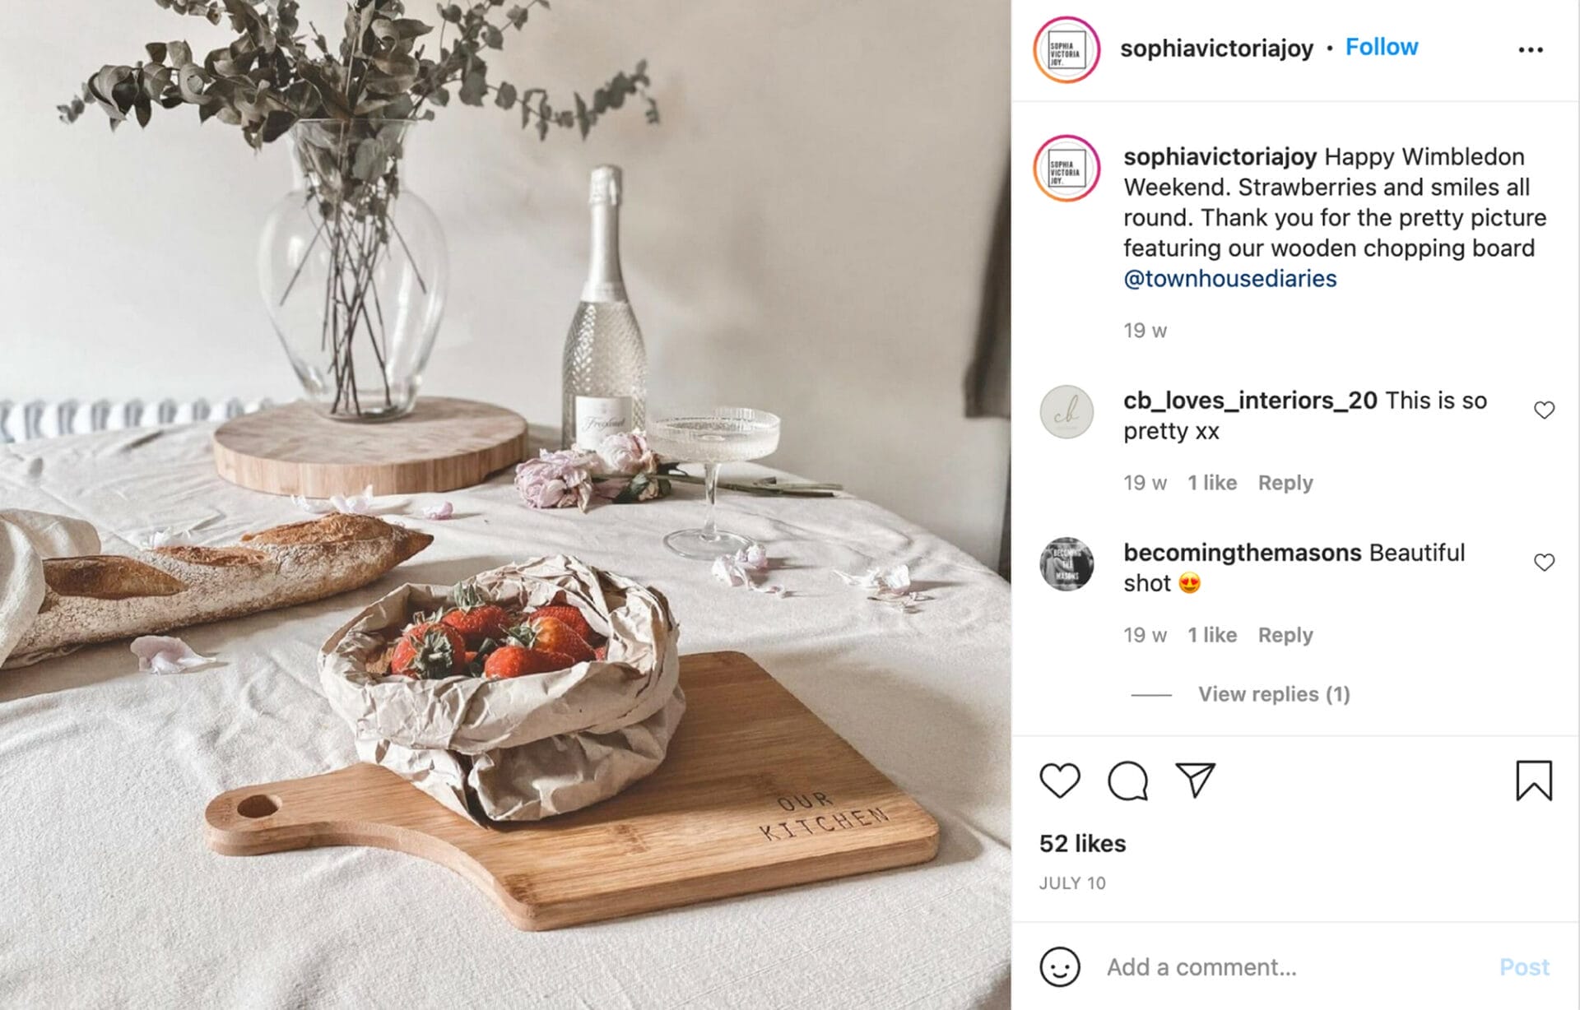Like becomingthemasons' comment heart

point(1544,562)
